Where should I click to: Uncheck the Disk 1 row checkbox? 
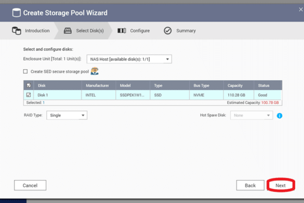[29, 95]
